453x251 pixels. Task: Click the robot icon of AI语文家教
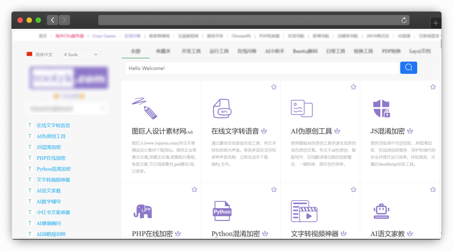pos(381,212)
